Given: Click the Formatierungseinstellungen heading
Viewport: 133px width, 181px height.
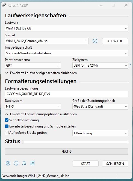Looking at the screenshot, I should coord(41,81).
